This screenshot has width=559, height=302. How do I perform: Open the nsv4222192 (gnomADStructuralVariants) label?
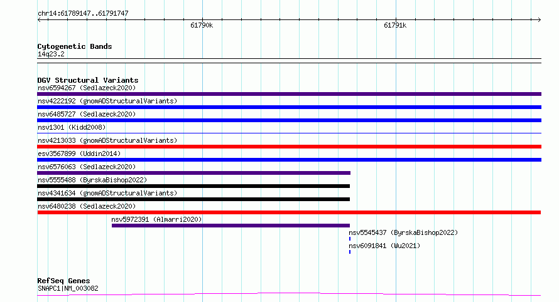click(x=107, y=101)
